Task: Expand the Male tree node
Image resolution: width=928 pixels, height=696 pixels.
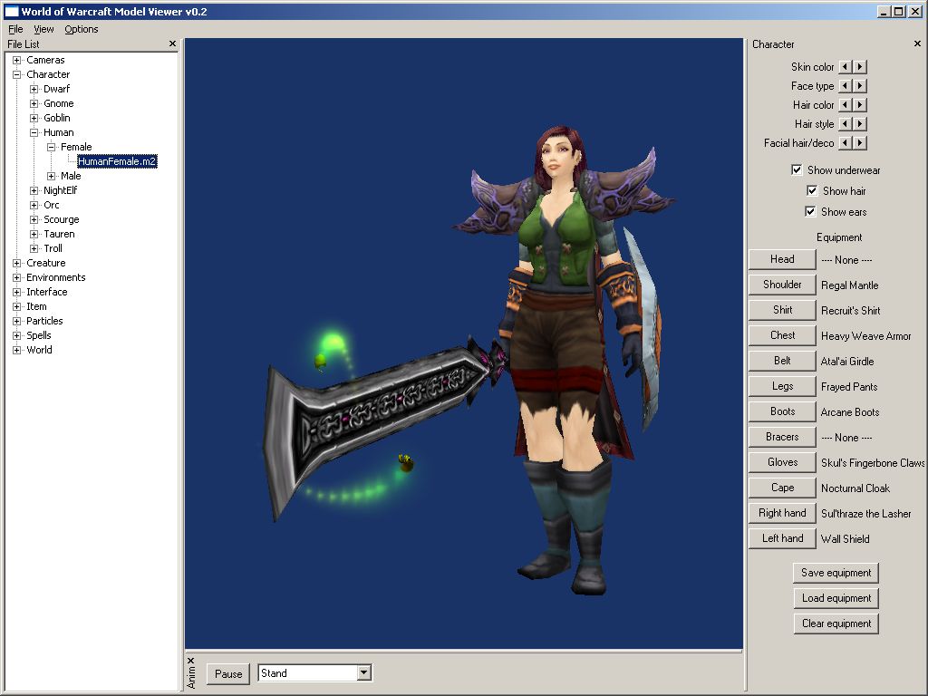Action: [51, 176]
